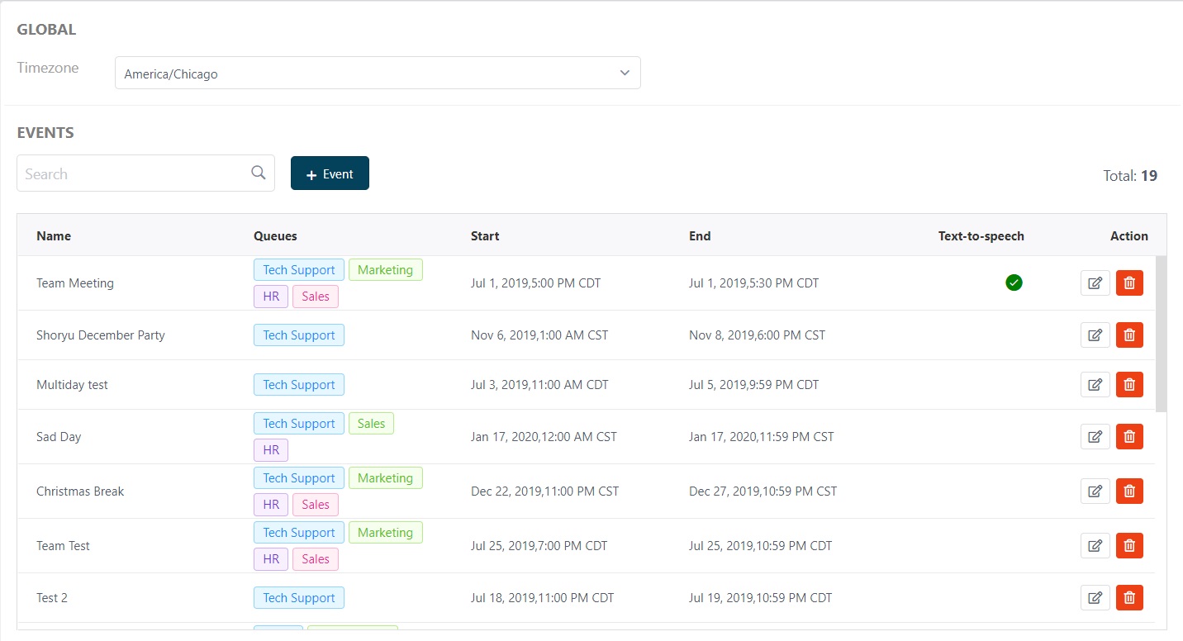1183x641 pixels.
Task: Click the events table vertical scrollbar
Action: (1161, 334)
